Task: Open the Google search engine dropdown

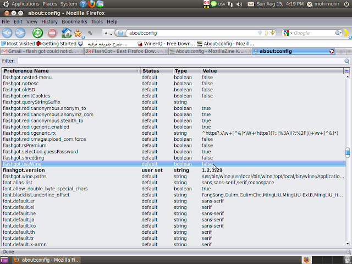Action: pyautogui.click(x=288, y=33)
